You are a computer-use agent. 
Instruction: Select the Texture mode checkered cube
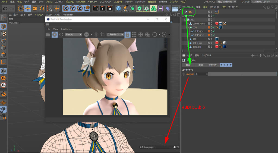click(3, 34)
